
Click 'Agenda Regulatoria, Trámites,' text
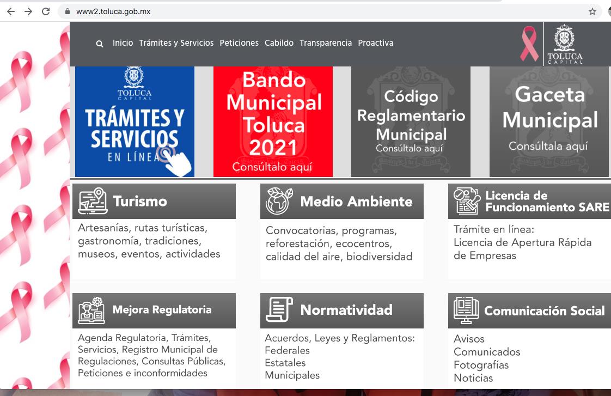point(144,338)
